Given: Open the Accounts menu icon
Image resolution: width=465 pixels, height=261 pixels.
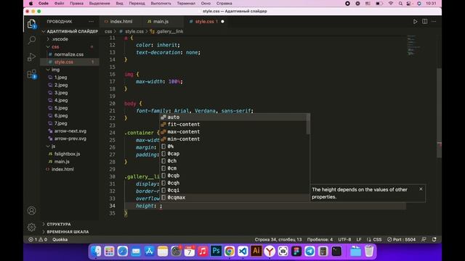Looking at the screenshot, I should (x=31, y=210).
